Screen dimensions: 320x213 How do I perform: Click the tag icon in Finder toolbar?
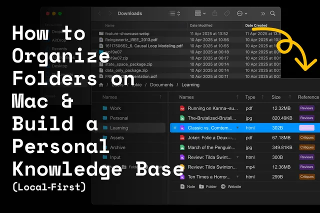[x=227, y=13]
